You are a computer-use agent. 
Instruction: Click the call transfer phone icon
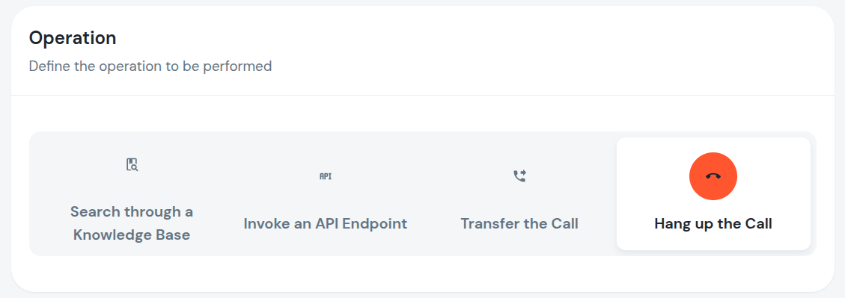tap(519, 176)
